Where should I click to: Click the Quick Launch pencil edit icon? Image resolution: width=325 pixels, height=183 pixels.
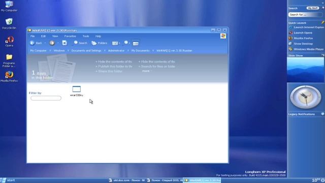(x=323, y=22)
